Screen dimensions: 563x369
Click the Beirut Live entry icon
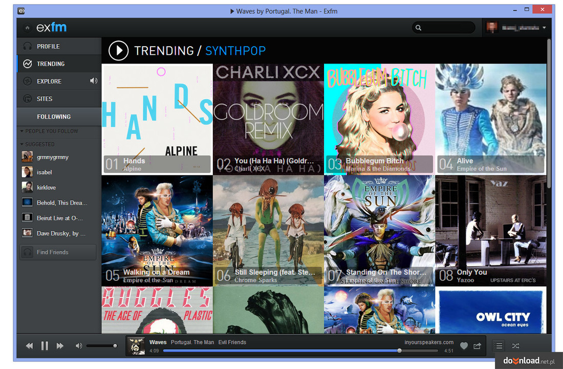[x=27, y=218]
